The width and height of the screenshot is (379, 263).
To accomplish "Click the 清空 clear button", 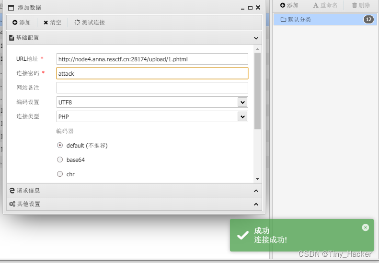I will pyautogui.click(x=52, y=23).
